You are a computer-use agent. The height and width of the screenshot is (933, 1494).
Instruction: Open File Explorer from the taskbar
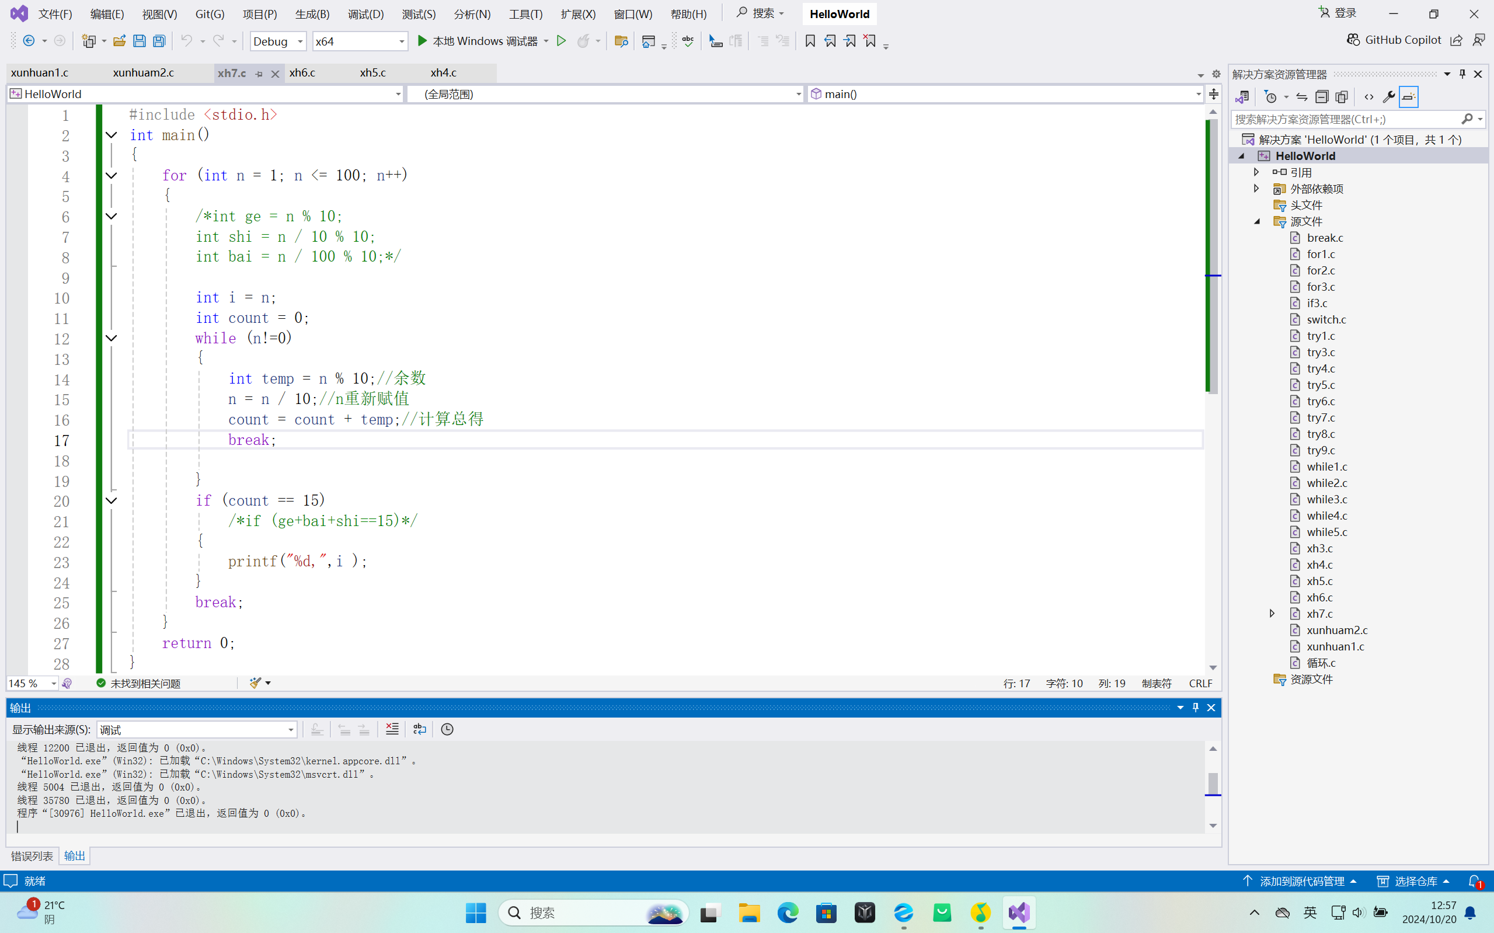point(749,913)
